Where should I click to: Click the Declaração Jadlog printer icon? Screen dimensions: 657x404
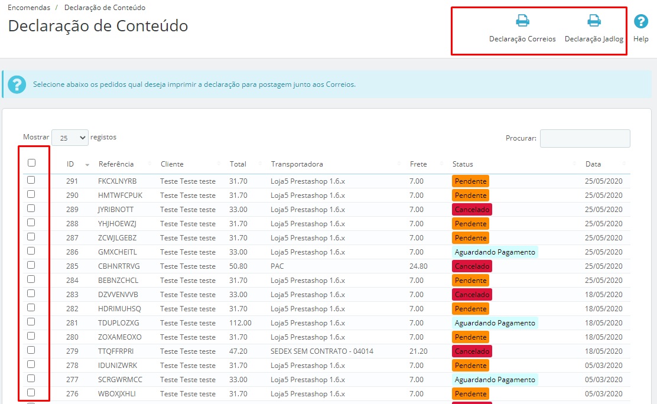pos(594,21)
